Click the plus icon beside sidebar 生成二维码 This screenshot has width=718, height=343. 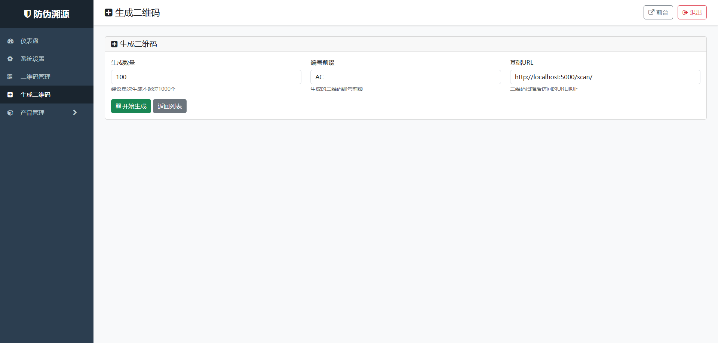10,95
